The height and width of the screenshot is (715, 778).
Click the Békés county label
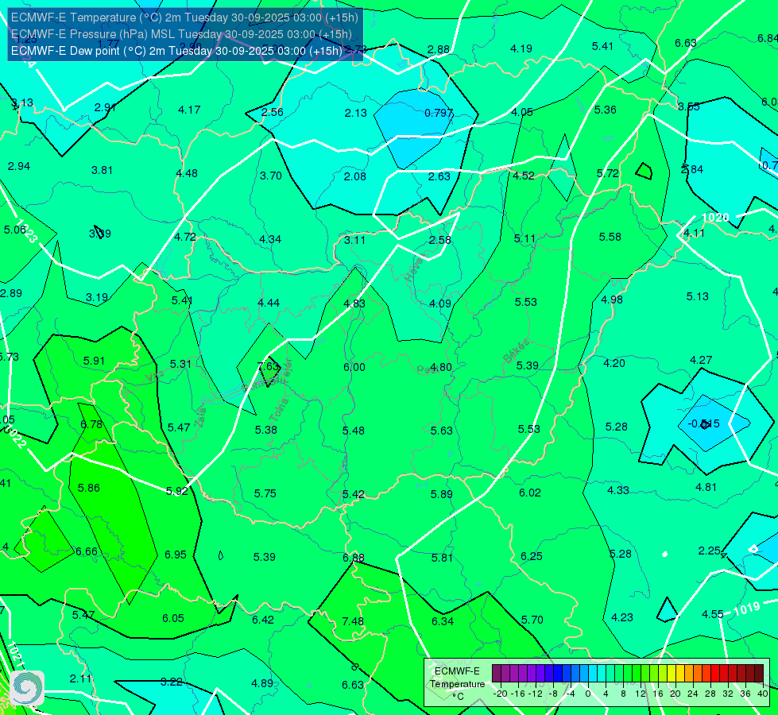coord(516,350)
